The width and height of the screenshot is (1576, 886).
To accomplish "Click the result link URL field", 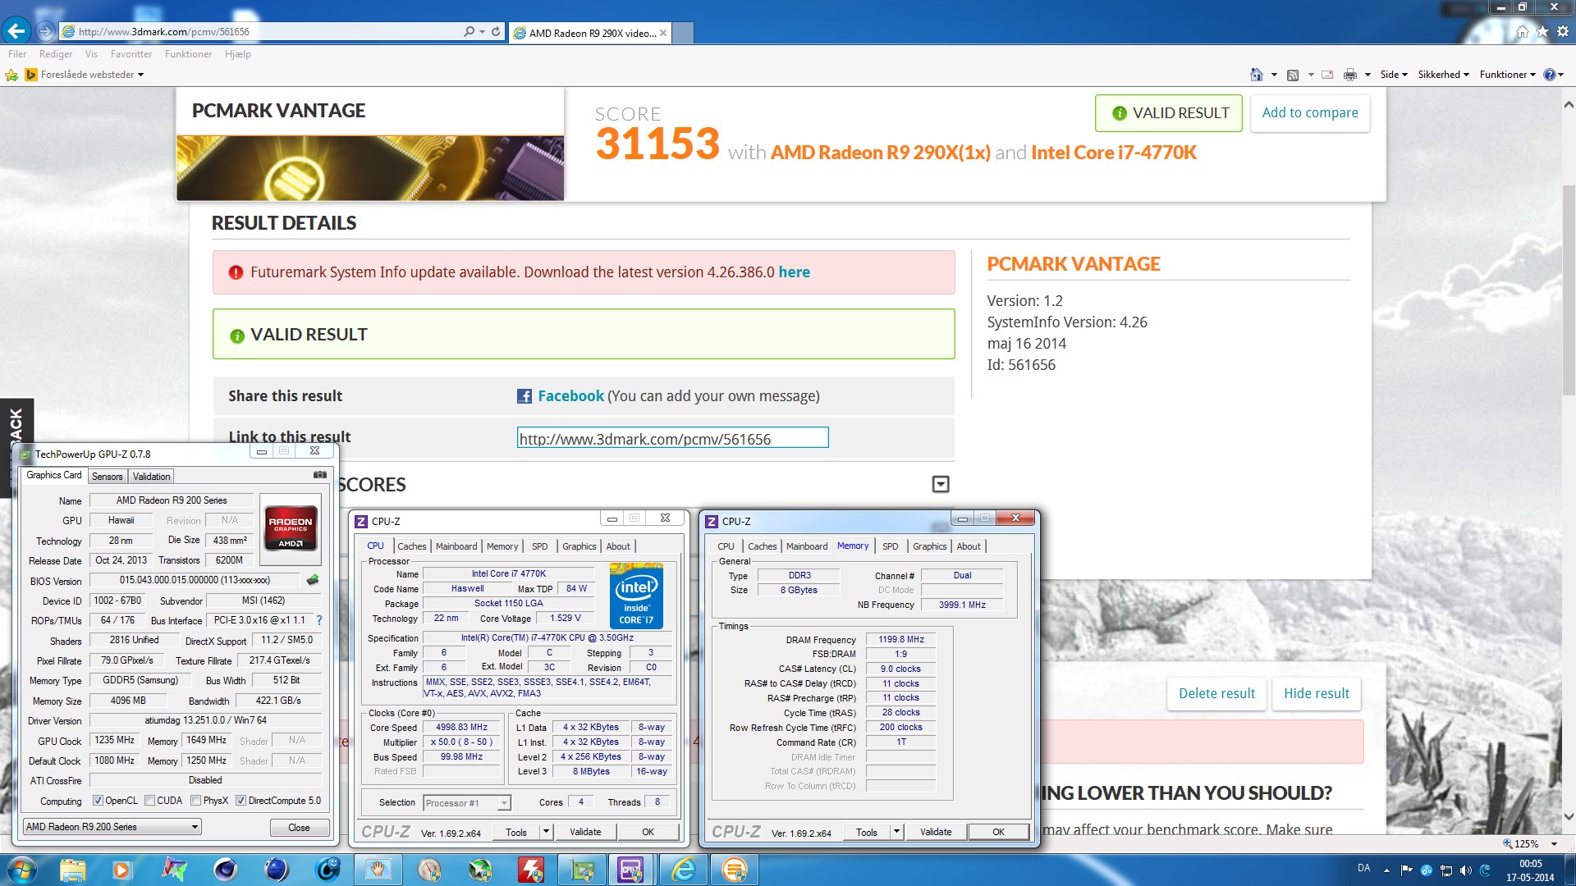I will point(672,439).
